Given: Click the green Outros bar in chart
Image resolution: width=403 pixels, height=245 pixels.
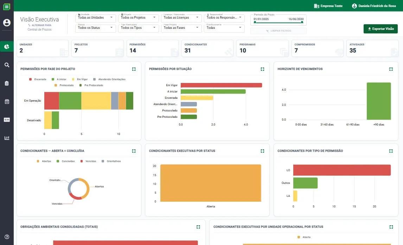Looking at the screenshot, I should click(x=305, y=183).
